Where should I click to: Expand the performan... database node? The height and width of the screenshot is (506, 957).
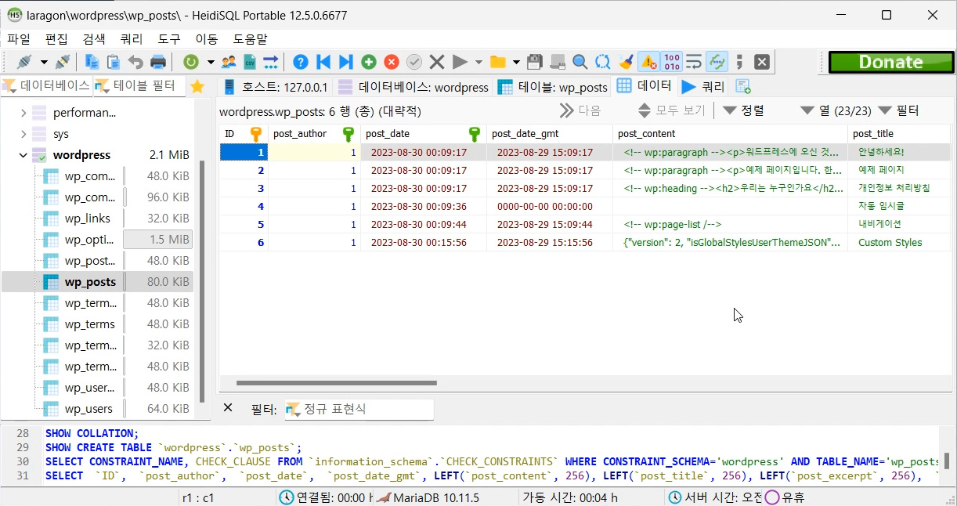point(23,113)
